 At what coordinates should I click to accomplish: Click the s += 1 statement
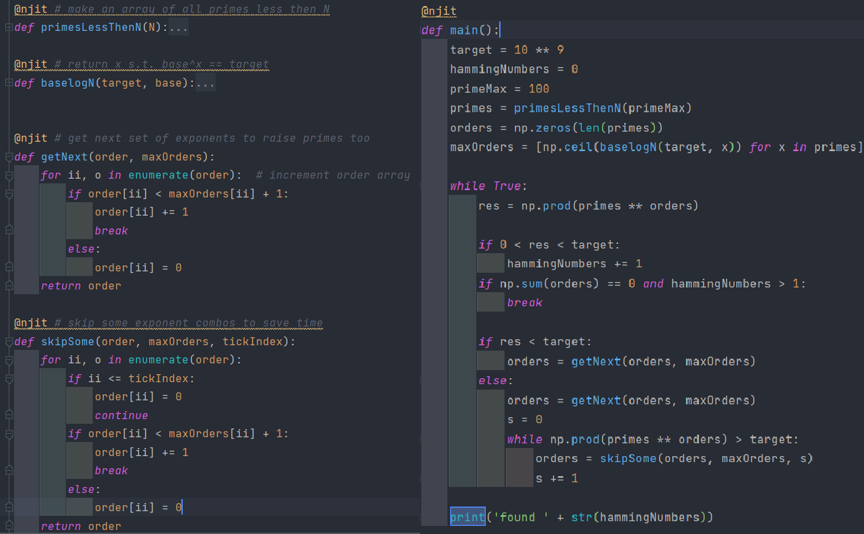[x=556, y=478]
